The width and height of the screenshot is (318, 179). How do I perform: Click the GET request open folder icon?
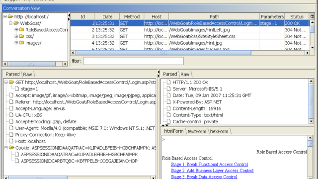tap(11, 82)
